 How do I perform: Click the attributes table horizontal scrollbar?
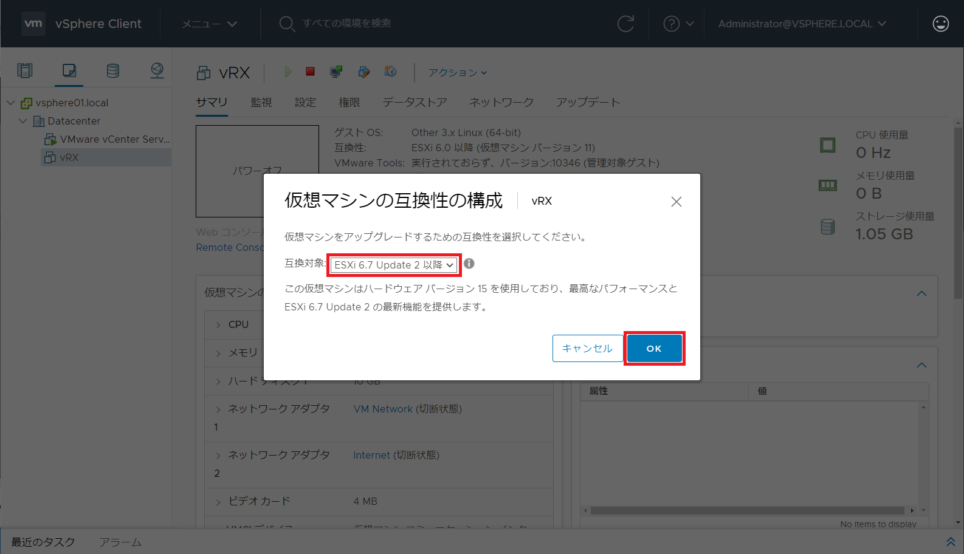tap(748, 510)
